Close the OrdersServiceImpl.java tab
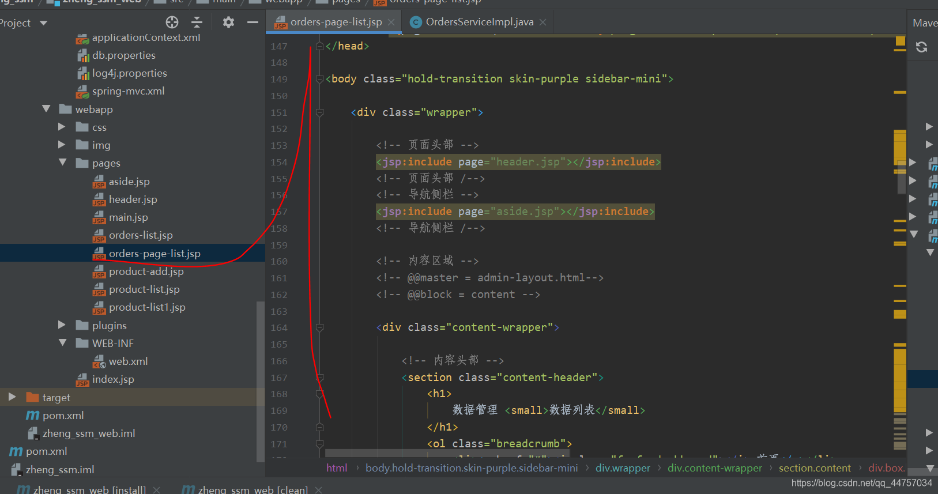The width and height of the screenshot is (938, 494). tap(543, 22)
